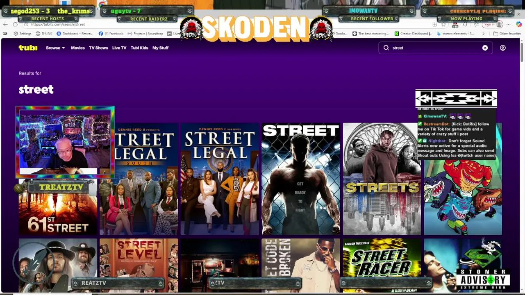
Task: Open the Other favorites folder
Action: (507, 34)
